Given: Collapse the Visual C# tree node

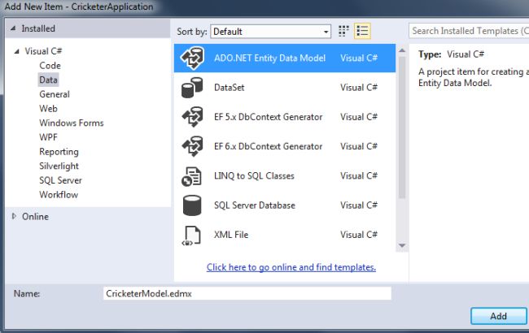Looking at the screenshot, I should [x=17, y=51].
